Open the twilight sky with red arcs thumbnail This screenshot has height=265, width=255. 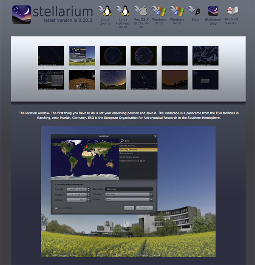tap(113, 80)
